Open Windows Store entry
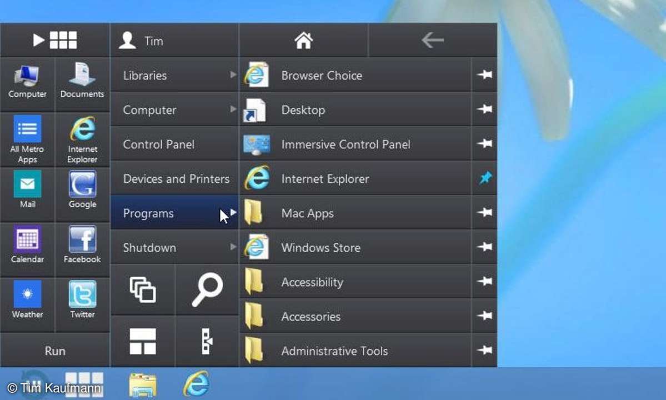 coord(355,247)
